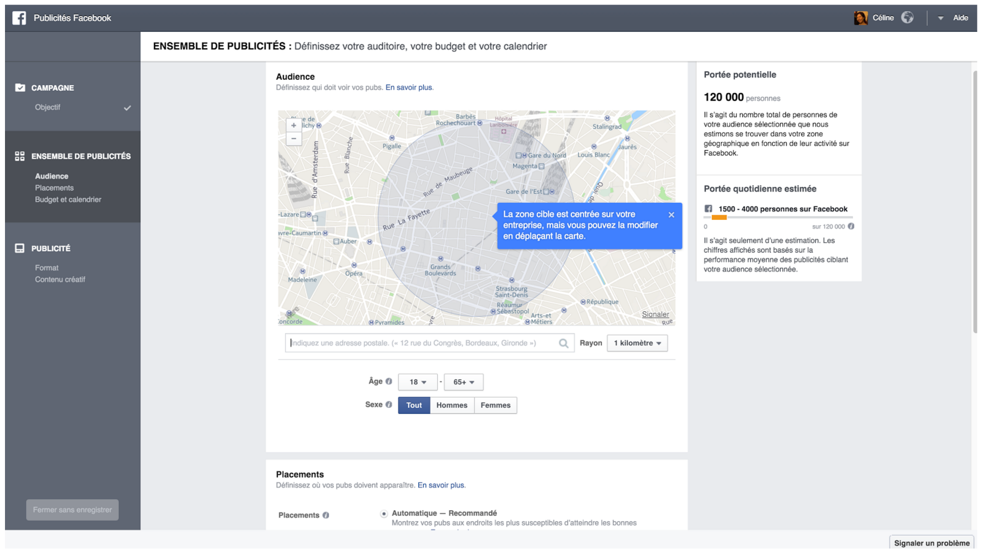Image resolution: width=981 pixels, height=551 pixels.
Task: Click Signaler un problème button
Action: tap(931, 543)
